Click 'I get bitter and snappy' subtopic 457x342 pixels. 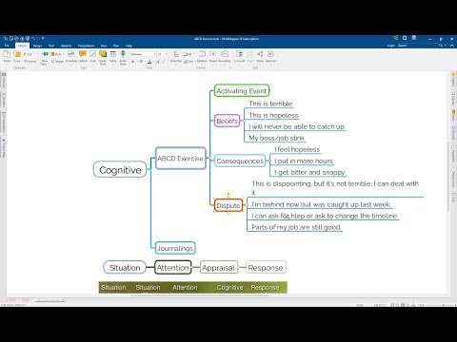(309, 172)
